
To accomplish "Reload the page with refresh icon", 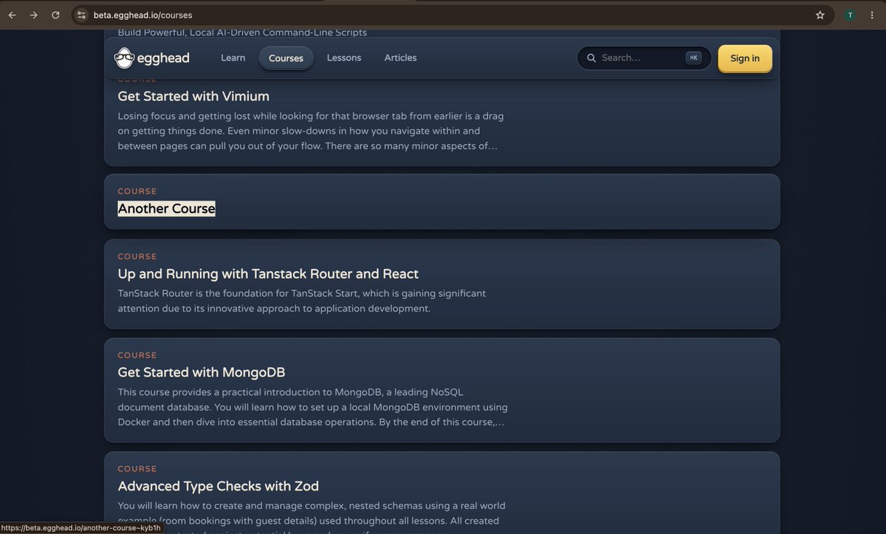I will [x=55, y=15].
